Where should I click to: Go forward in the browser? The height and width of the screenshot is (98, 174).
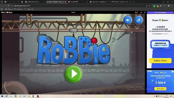click(x=5, y=6)
